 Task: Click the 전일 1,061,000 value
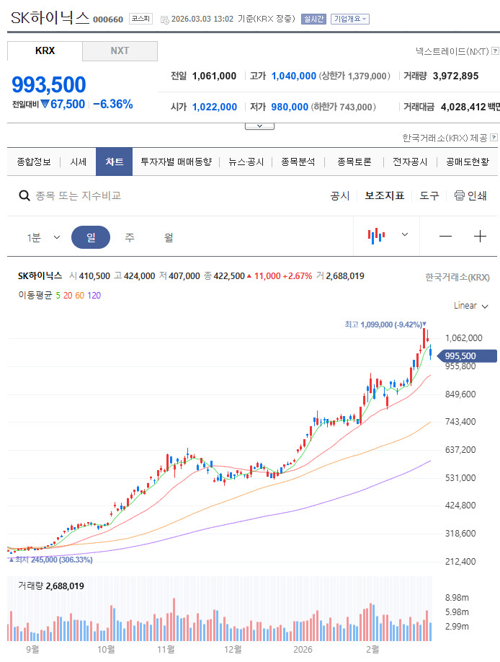tap(215, 76)
